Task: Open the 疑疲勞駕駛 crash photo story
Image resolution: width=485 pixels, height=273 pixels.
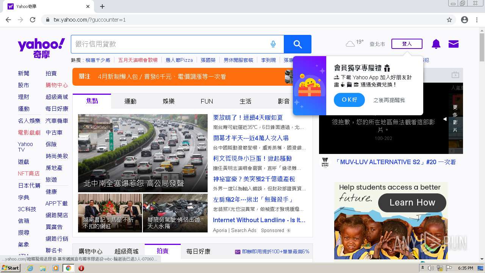Action: (175, 213)
